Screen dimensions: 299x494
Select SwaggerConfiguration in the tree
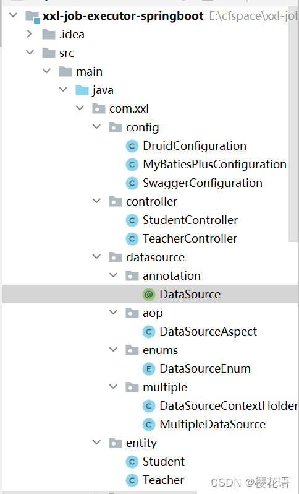tap(203, 183)
